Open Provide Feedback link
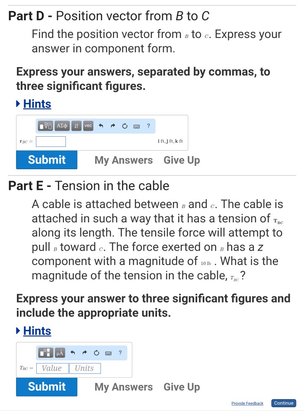Viewport: 304px width, 411px height. [247, 403]
